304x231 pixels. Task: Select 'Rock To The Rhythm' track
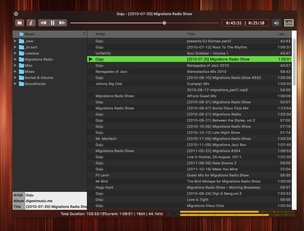190,47
